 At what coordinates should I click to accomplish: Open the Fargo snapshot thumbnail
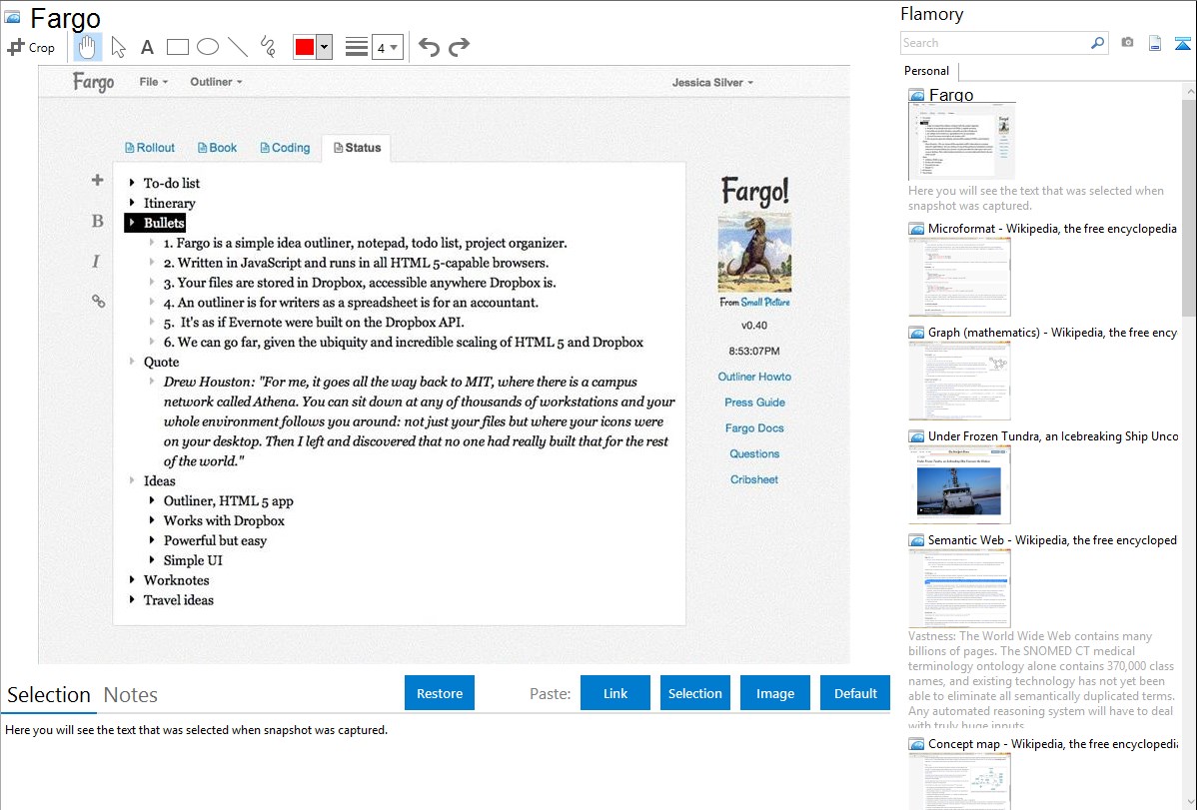coord(962,141)
